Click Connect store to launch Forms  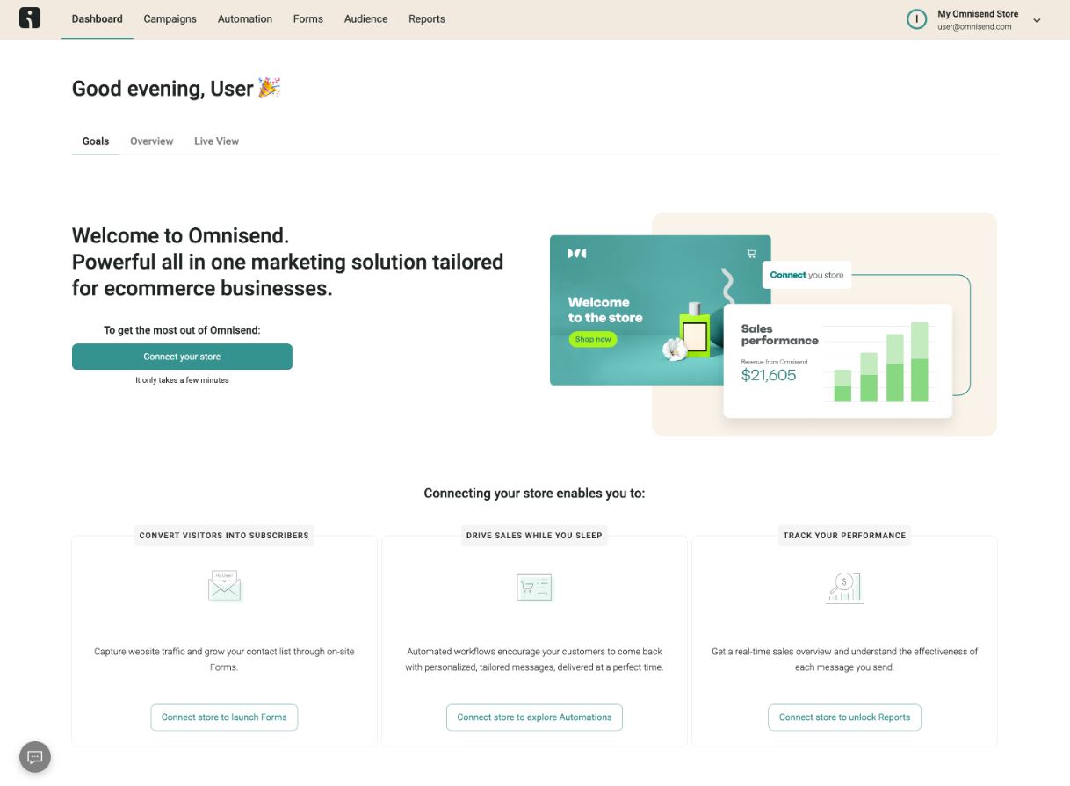(224, 717)
